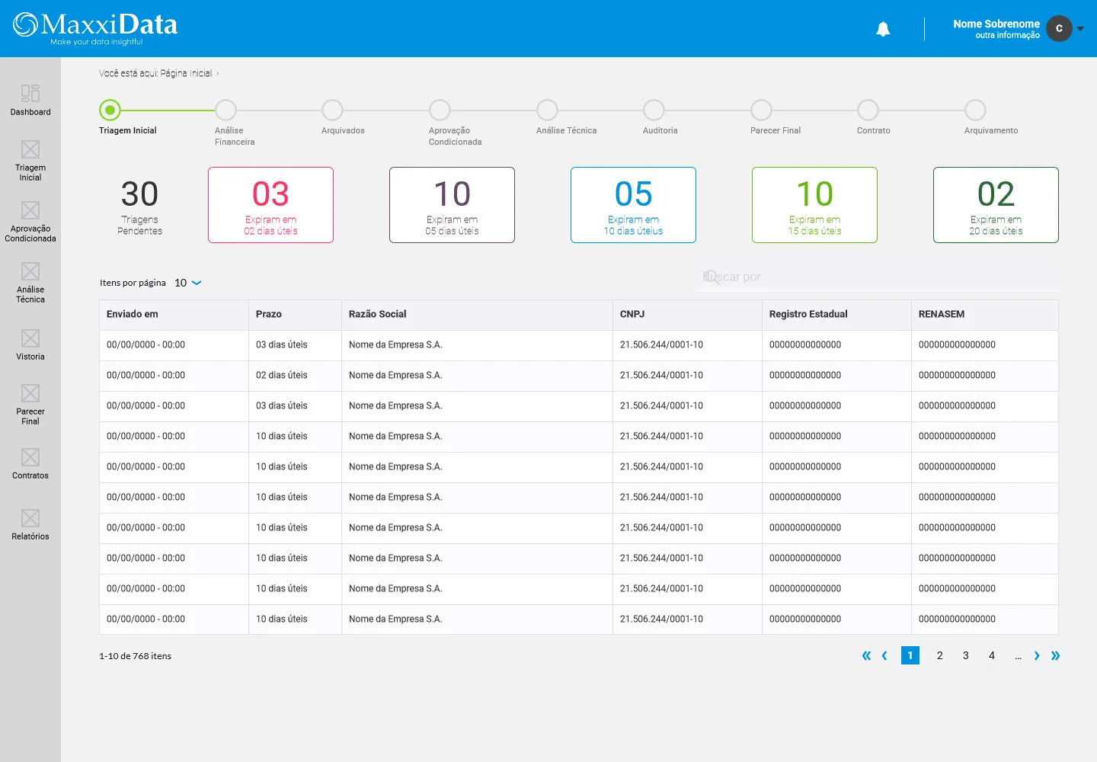Screen dimensions: 1097x762
Task: Select the red 03 expiring card
Action: 270,205
